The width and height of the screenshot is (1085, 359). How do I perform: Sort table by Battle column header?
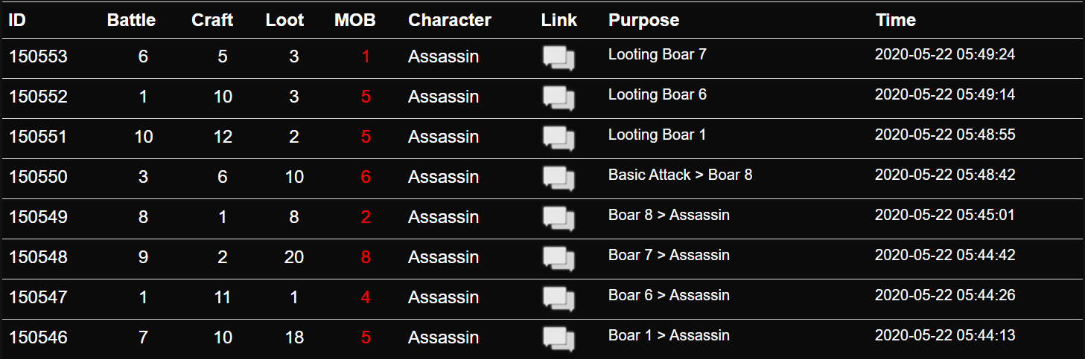tap(131, 20)
